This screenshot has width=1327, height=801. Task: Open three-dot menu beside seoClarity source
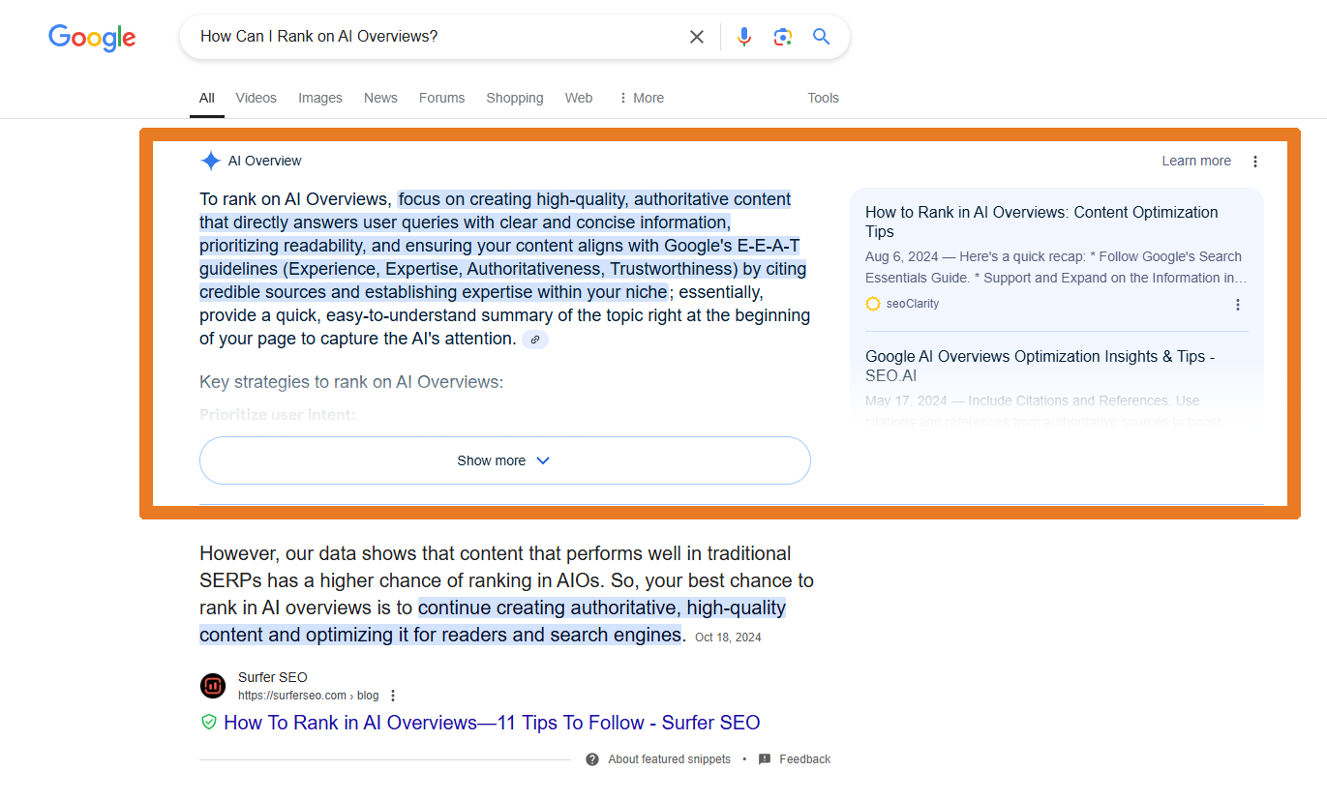click(1238, 305)
